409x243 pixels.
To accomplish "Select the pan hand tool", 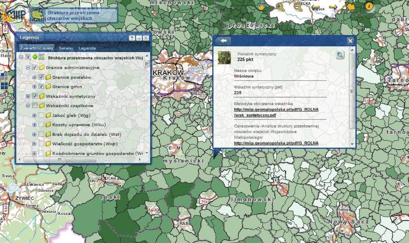I will coord(261,7).
